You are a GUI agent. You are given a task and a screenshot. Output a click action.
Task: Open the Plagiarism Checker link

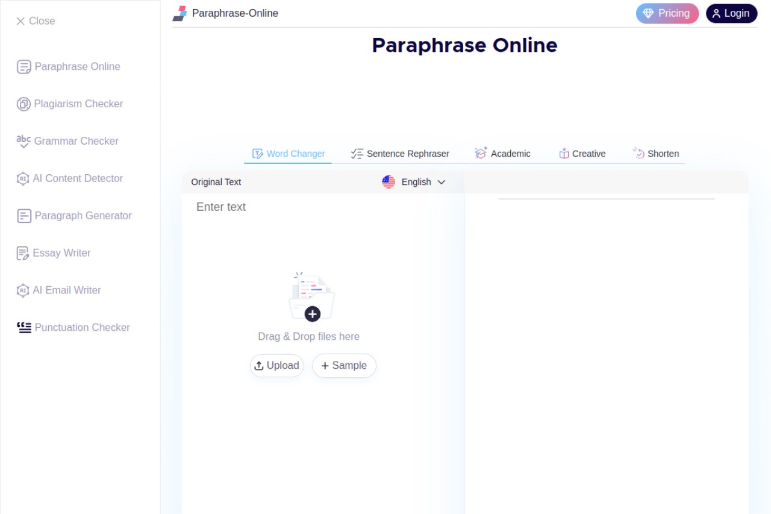[78, 104]
